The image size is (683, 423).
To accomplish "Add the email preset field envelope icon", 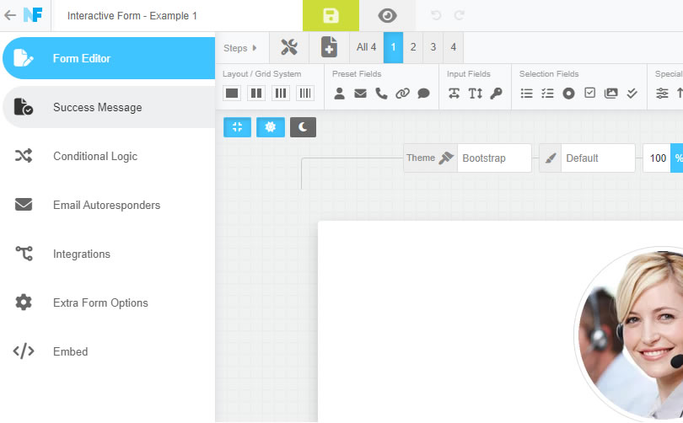I will pos(360,94).
